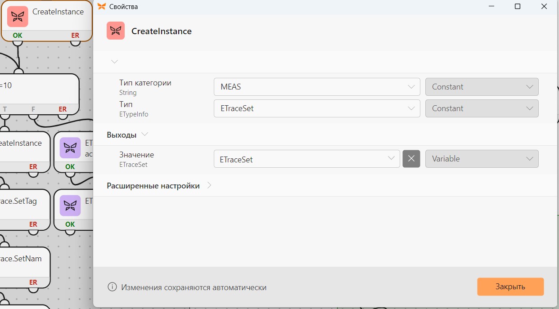This screenshot has width=559, height=309.
Task: Click the purple butterfly icon above OK port
Action: [x=70, y=148]
